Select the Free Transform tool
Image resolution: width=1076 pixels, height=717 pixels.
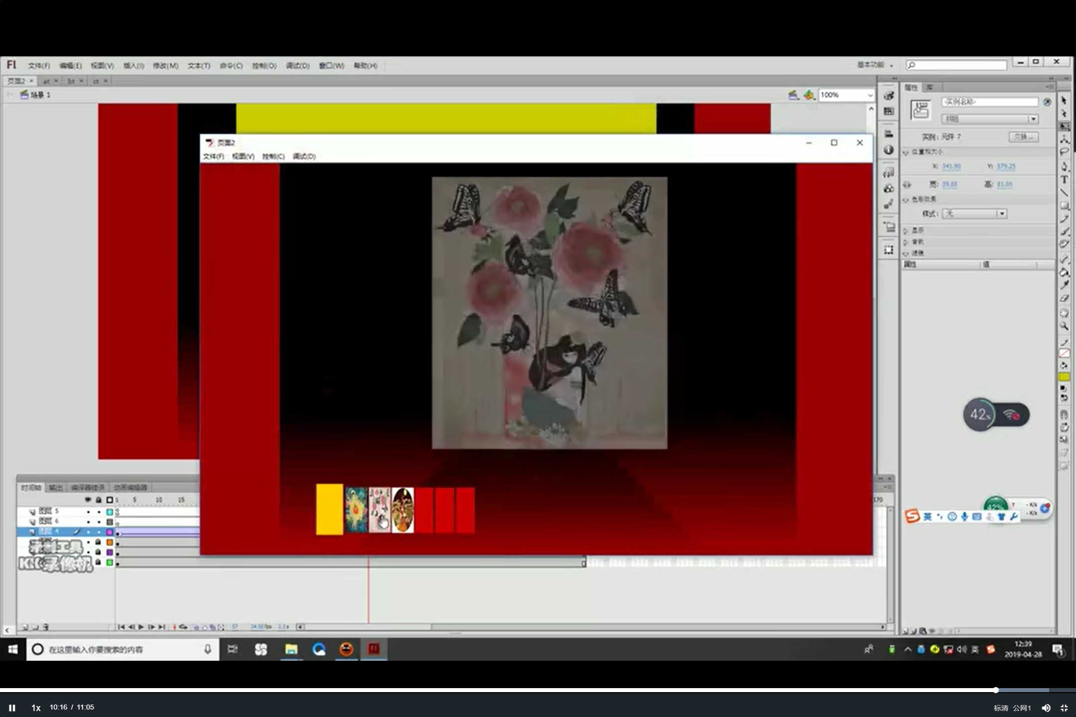click(1064, 126)
